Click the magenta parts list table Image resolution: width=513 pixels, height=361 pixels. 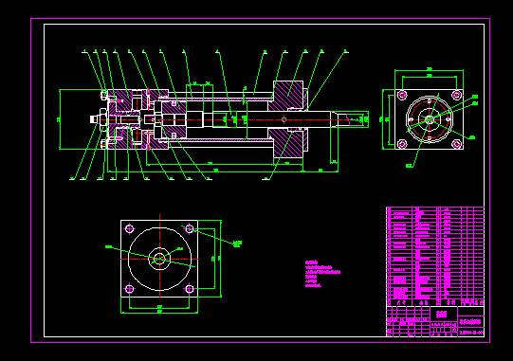click(x=435, y=257)
